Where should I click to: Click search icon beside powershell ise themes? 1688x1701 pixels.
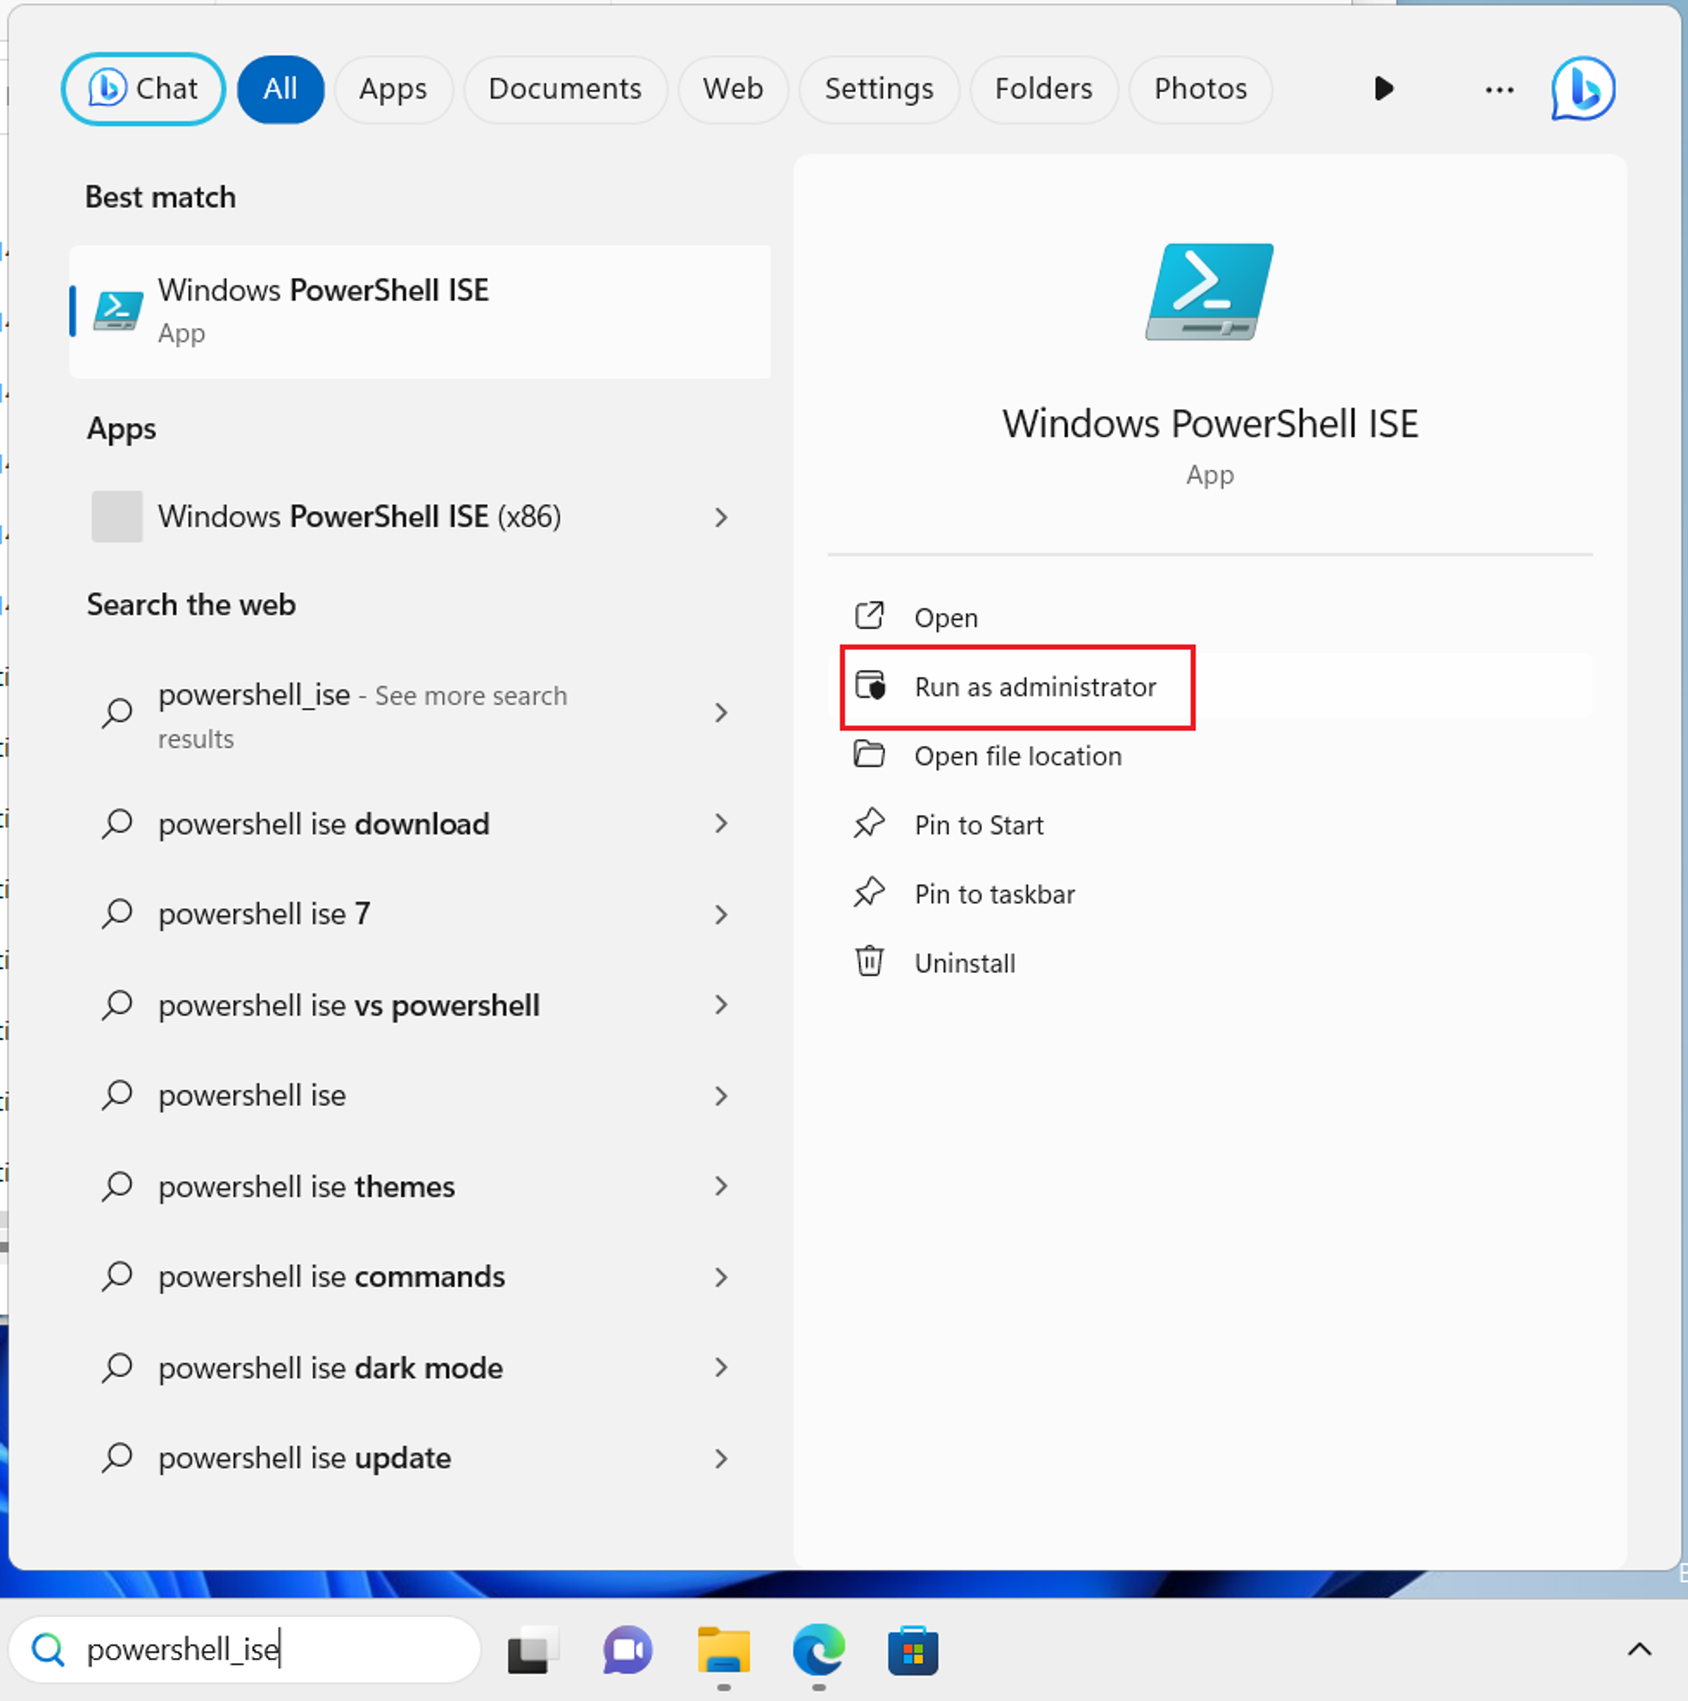117,1187
